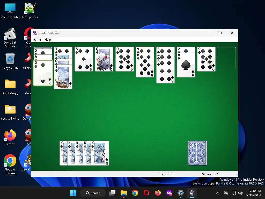Select the 4 of spades card
The width and height of the screenshot is (265, 199).
[165, 56]
